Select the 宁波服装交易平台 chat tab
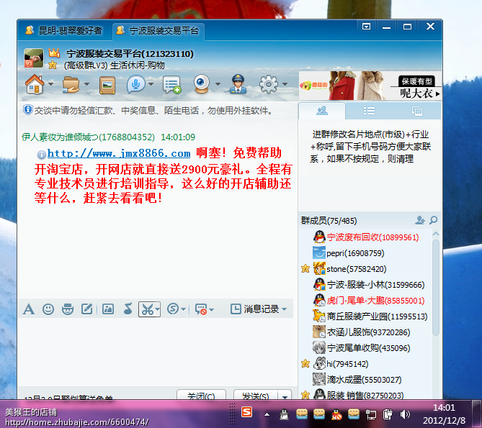 pyautogui.click(x=158, y=31)
